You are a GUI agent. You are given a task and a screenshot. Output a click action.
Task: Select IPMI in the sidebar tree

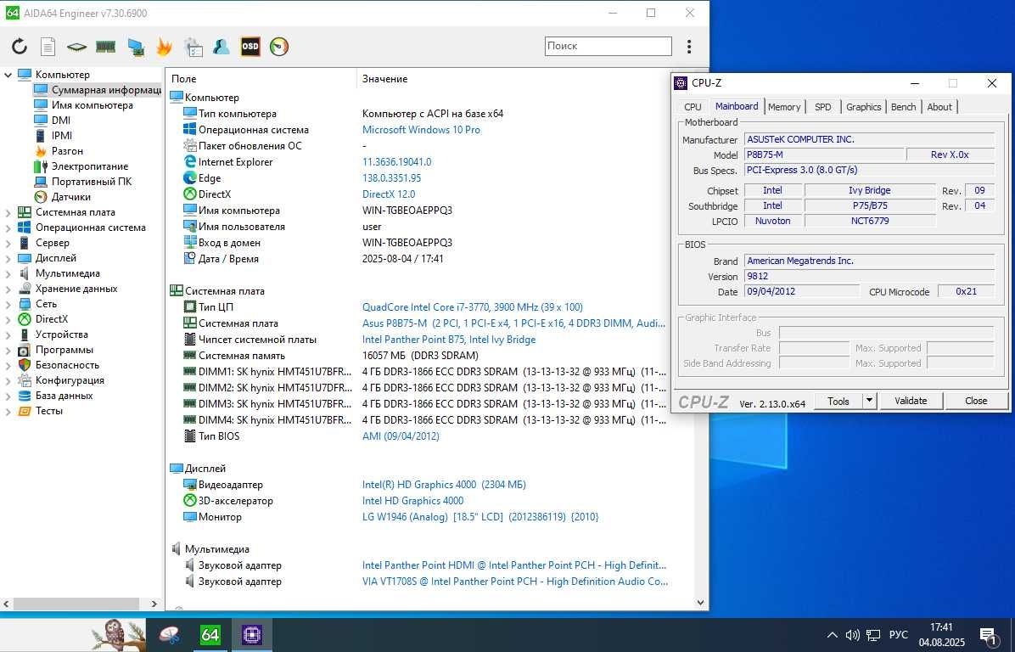(x=61, y=136)
